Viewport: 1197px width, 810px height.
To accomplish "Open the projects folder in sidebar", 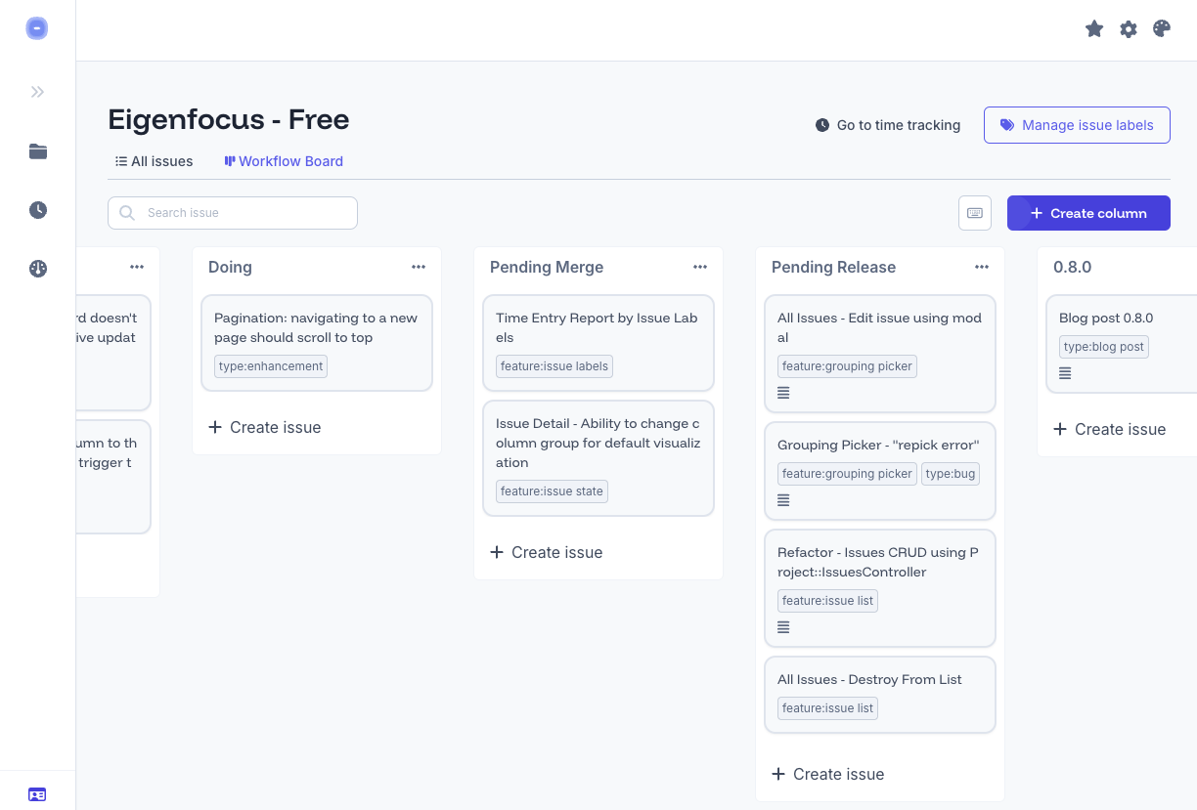I will 38,151.
